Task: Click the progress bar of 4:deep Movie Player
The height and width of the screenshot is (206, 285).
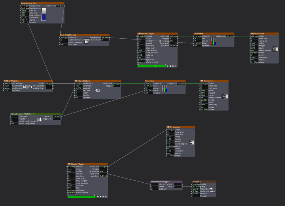Action: [x=82, y=197]
